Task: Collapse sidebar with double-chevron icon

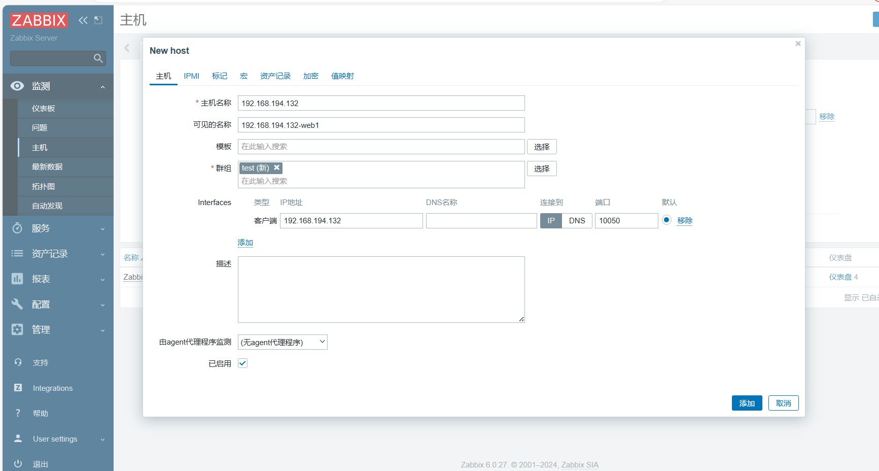Action: point(83,20)
